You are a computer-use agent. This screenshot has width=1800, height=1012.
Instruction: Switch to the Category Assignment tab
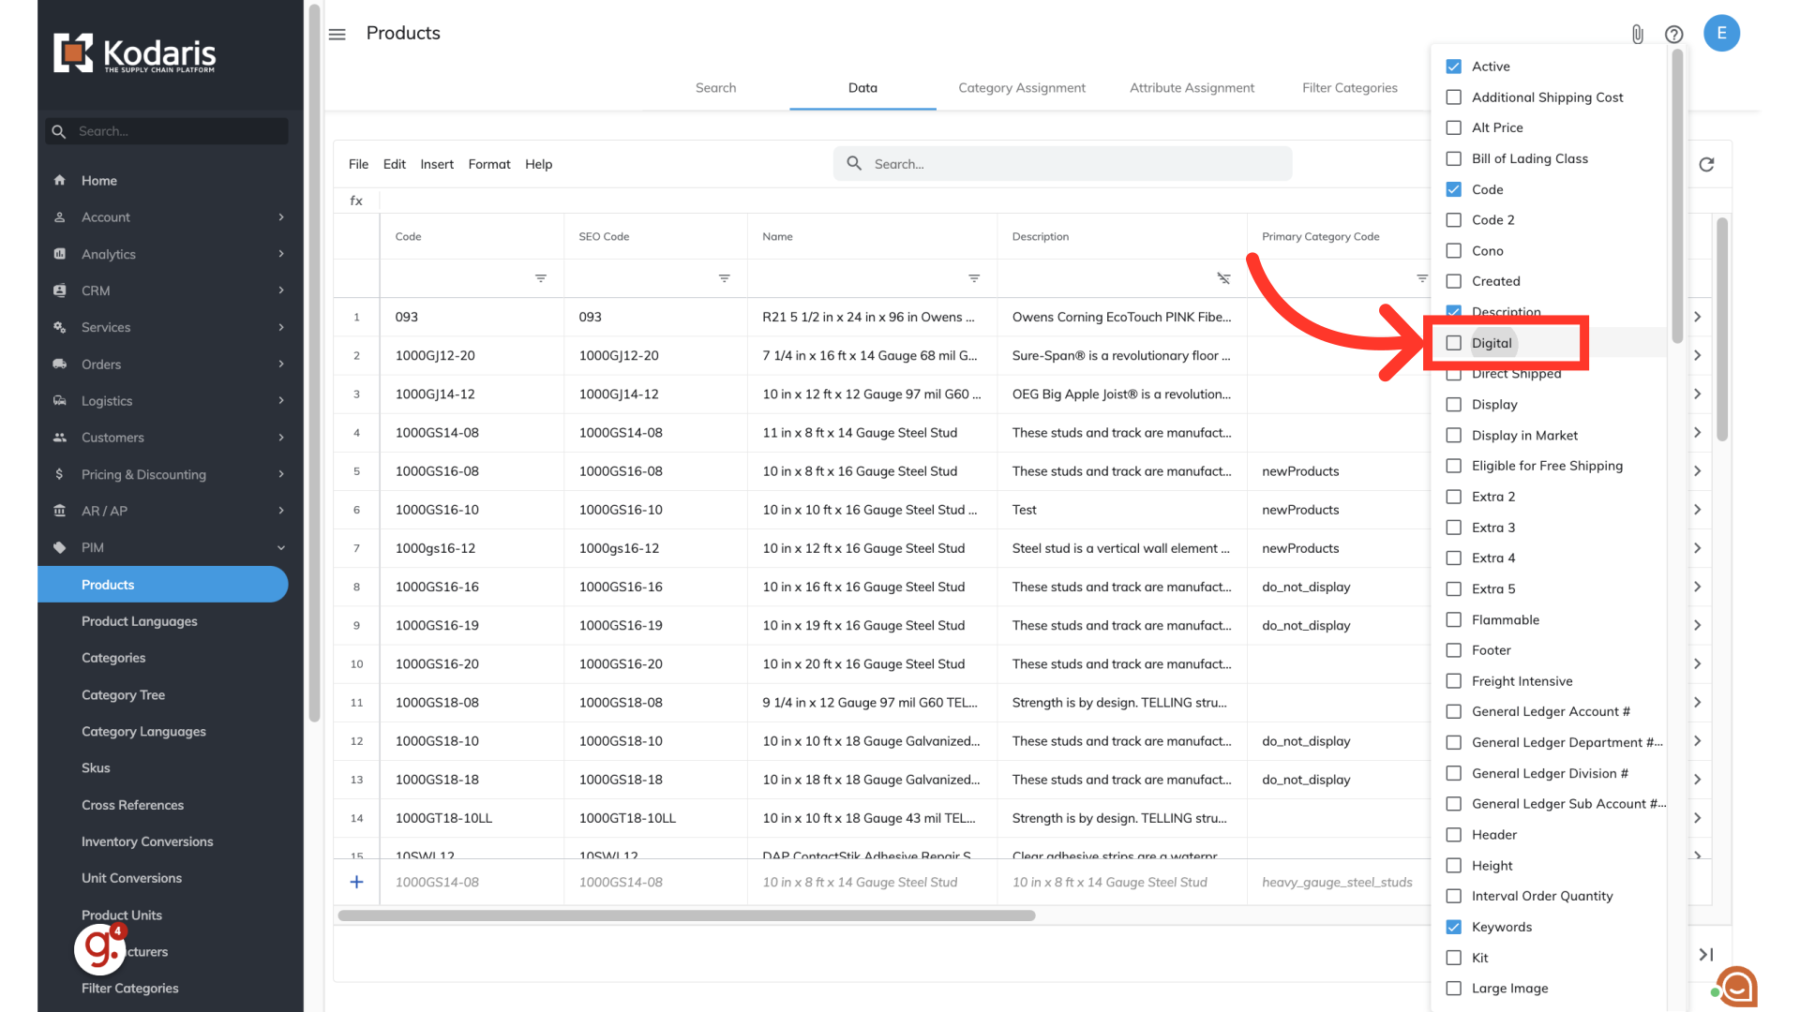point(1021,88)
